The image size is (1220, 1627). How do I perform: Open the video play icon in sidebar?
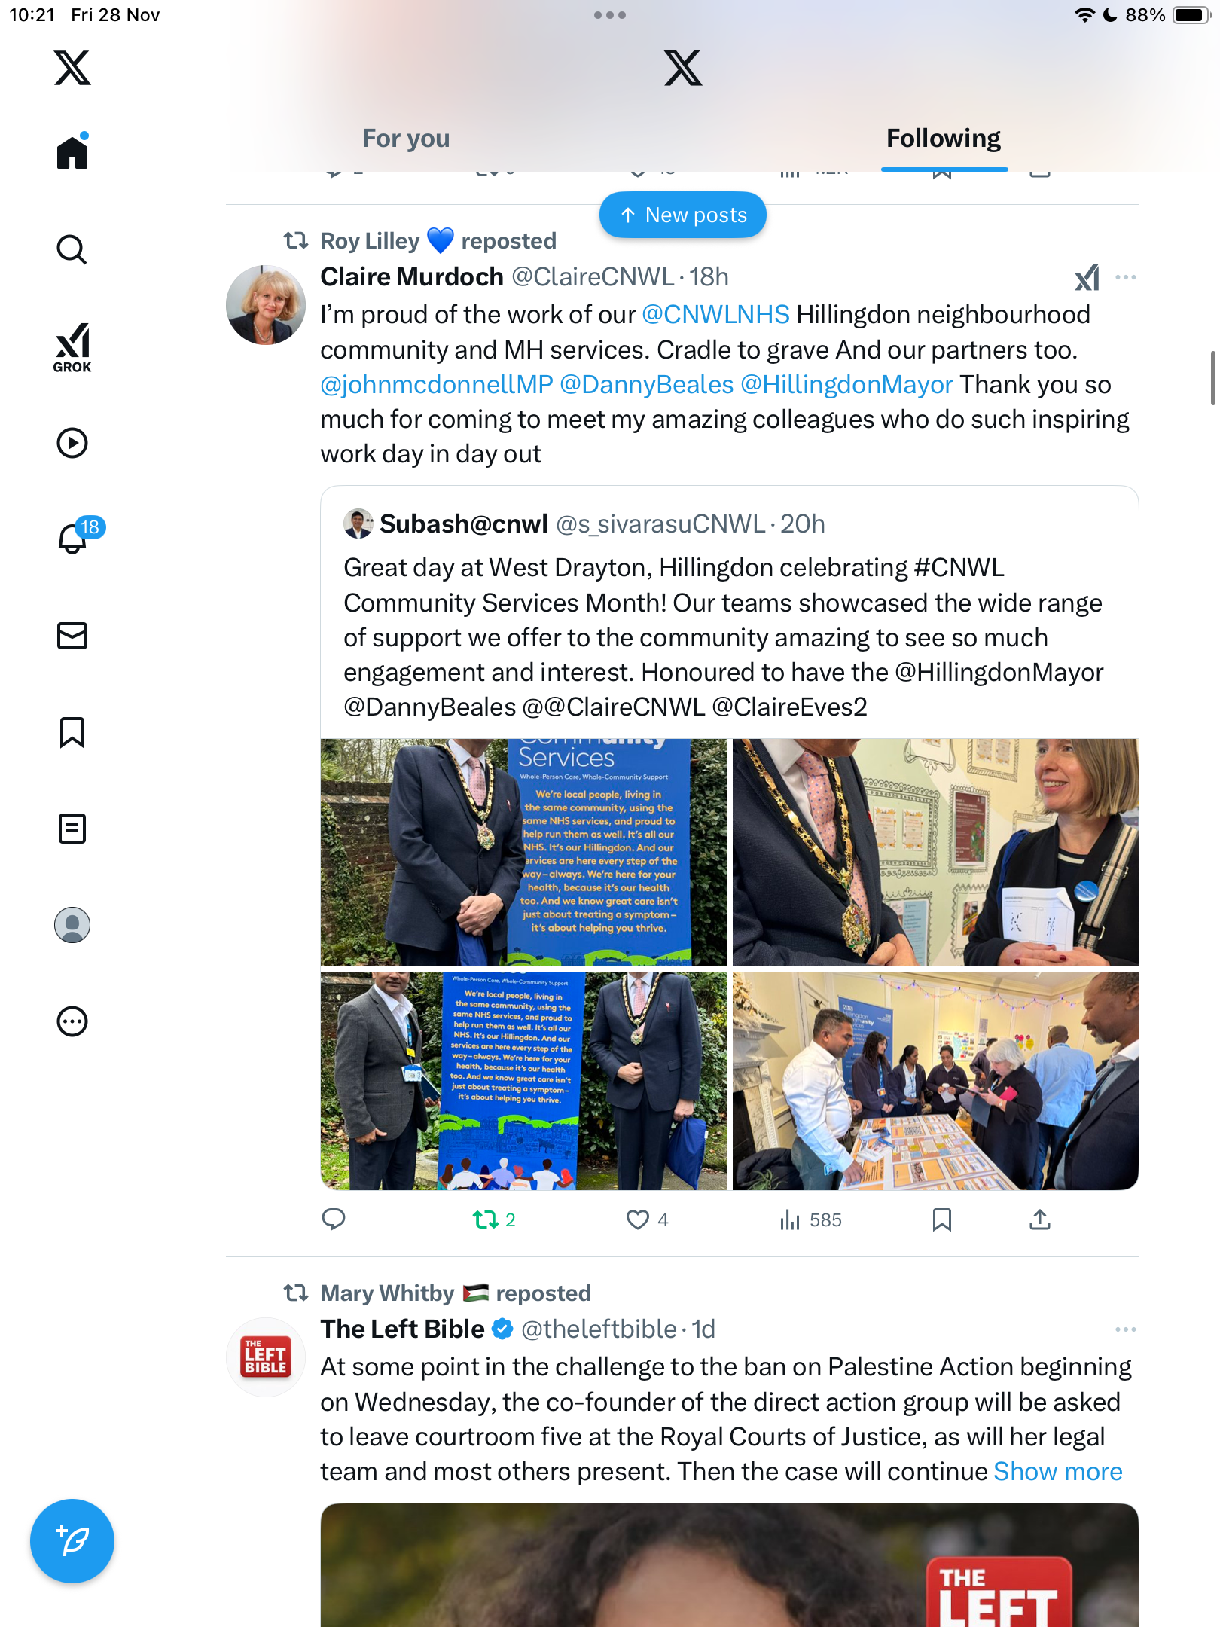pyautogui.click(x=72, y=443)
